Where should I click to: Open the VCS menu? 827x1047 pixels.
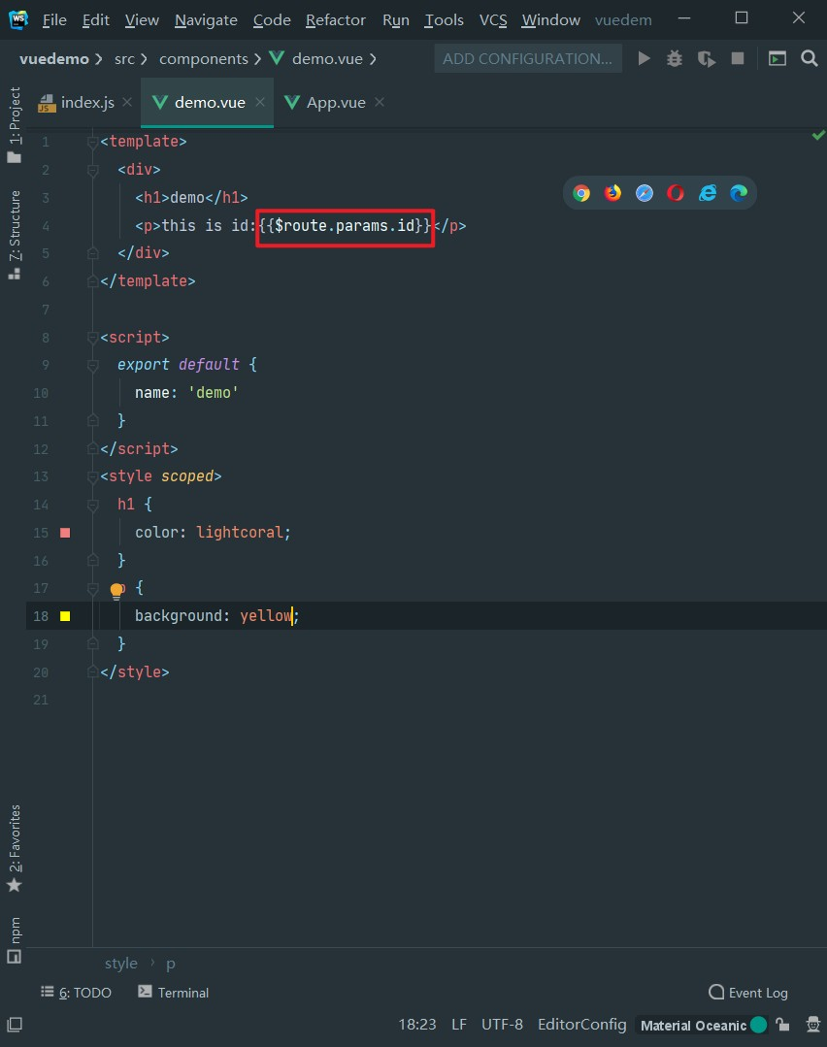tap(493, 20)
